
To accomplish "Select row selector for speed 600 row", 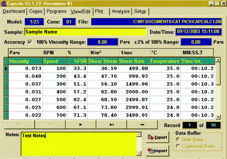I will coord(6,108).
